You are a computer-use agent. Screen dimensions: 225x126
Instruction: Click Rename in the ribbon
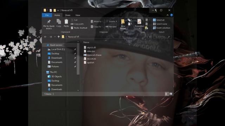click(x=111, y=27)
